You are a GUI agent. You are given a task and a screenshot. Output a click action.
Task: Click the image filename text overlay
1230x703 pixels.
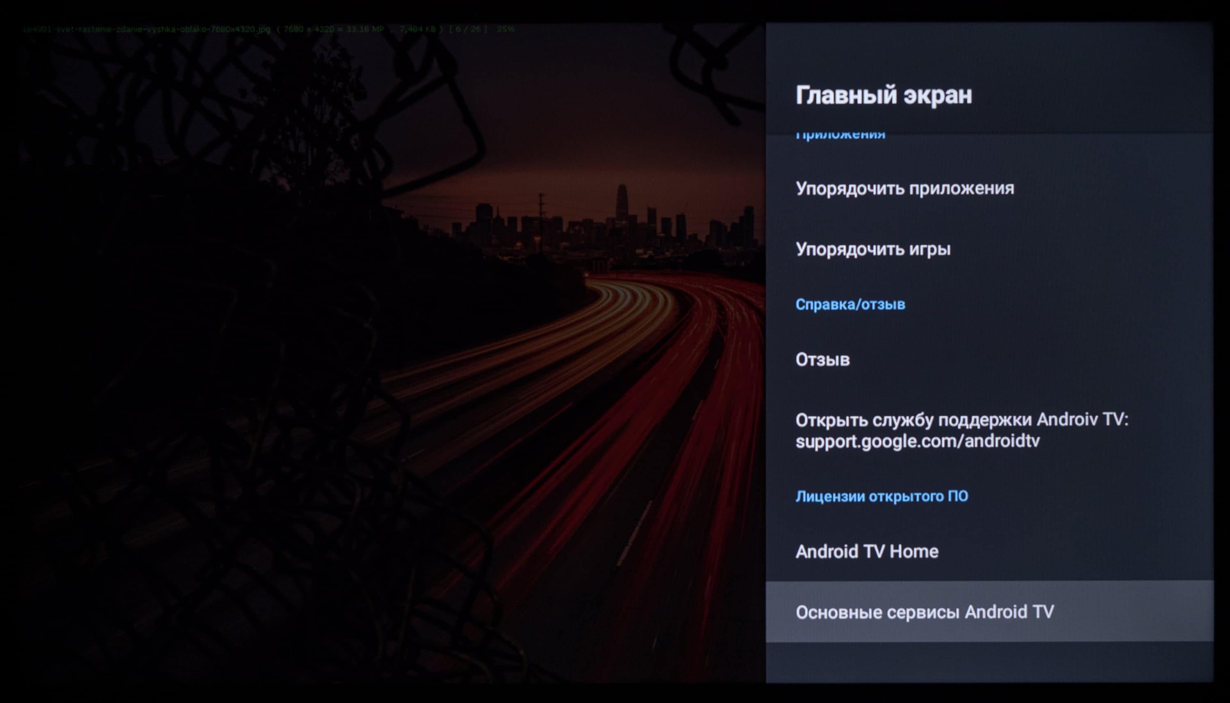[x=146, y=30]
